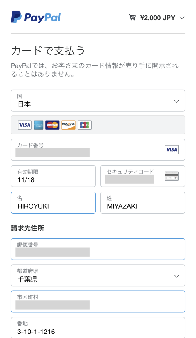Click the PayPal logo
The width and height of the screenshot is (196, 338).
point(36,17)
